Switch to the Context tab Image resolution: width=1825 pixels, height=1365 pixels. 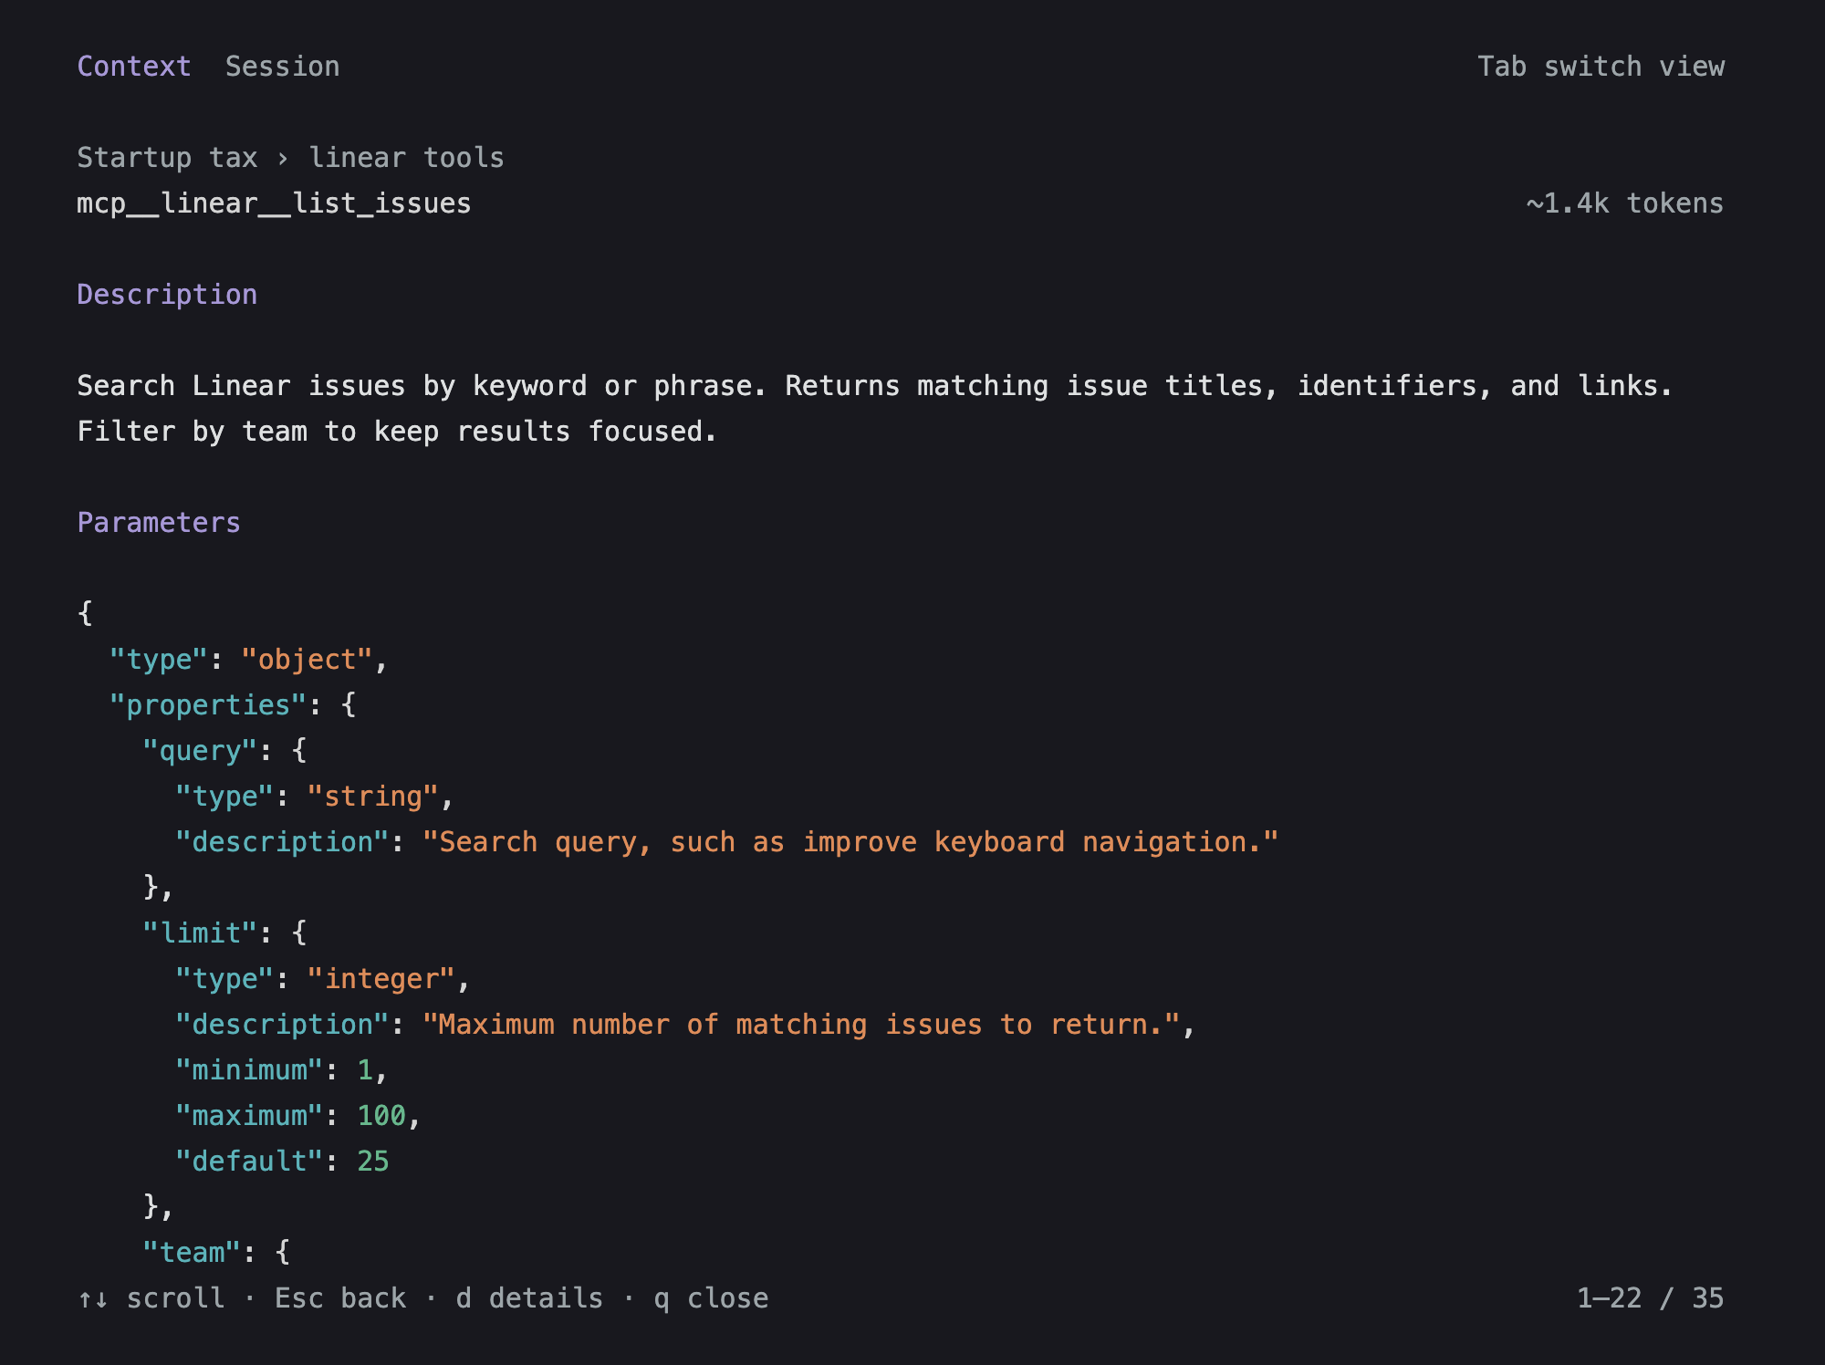(x=134, y=67)
